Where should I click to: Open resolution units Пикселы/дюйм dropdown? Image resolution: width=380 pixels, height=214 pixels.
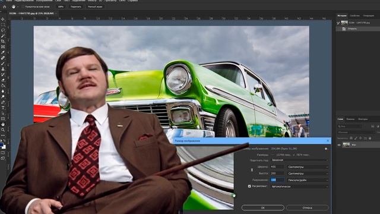308,180
